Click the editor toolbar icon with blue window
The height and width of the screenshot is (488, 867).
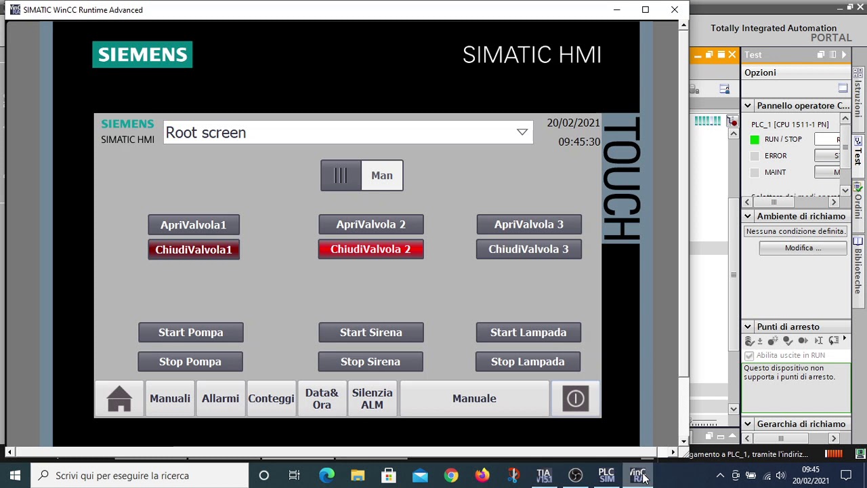coord(724,89)
